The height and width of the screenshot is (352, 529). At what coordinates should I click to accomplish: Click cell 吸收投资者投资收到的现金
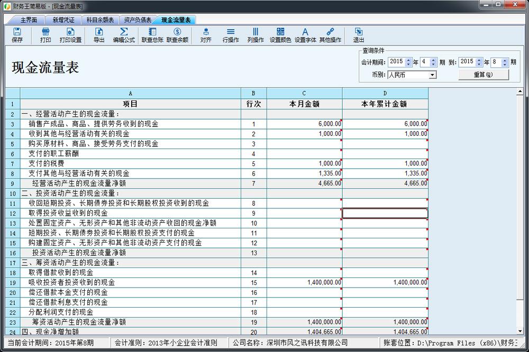point(131,283)
